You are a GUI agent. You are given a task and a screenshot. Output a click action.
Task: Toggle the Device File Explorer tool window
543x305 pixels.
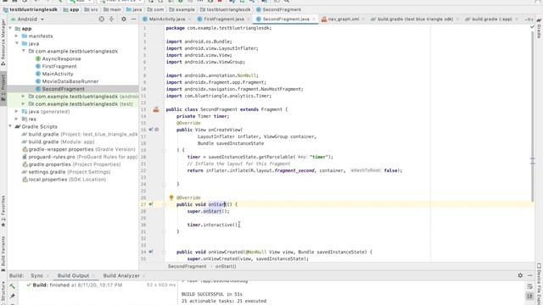[x=539, y=284]
